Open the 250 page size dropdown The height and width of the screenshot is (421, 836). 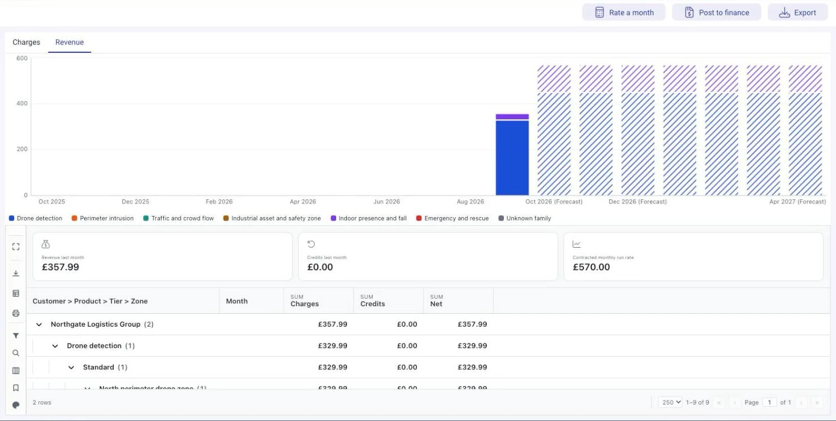click(x=671, y=402)
